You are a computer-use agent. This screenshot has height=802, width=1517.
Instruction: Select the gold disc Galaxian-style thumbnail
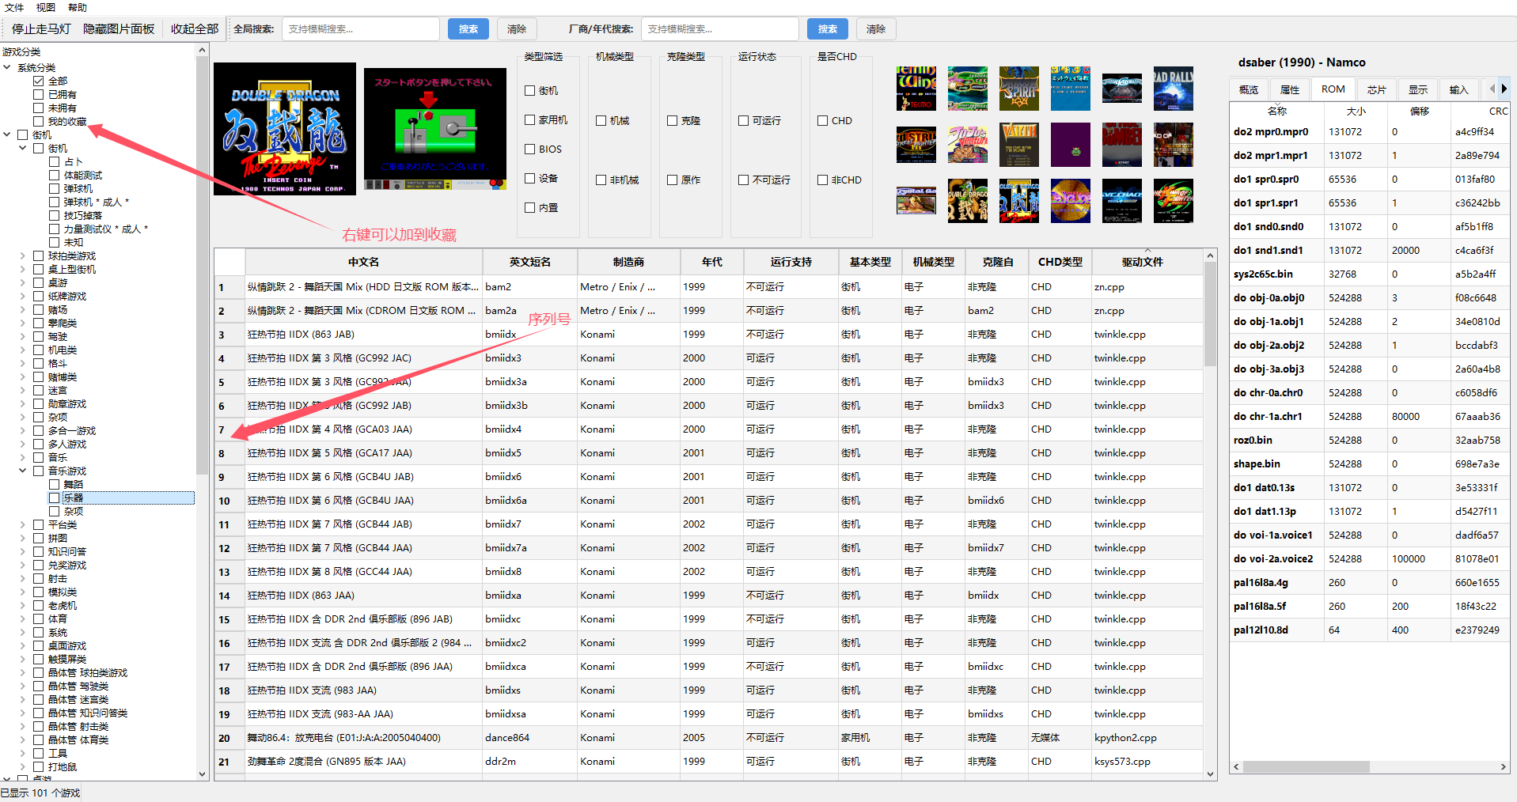tap(1070, 201)
